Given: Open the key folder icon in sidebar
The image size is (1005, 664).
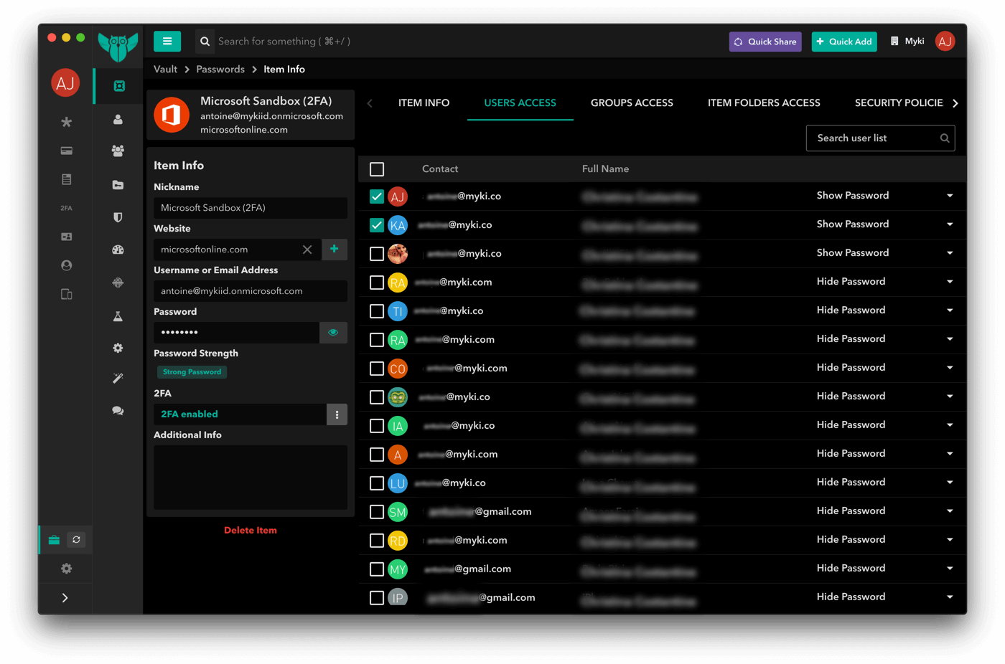Looking at the screenshot, I should tap(118, 185).
